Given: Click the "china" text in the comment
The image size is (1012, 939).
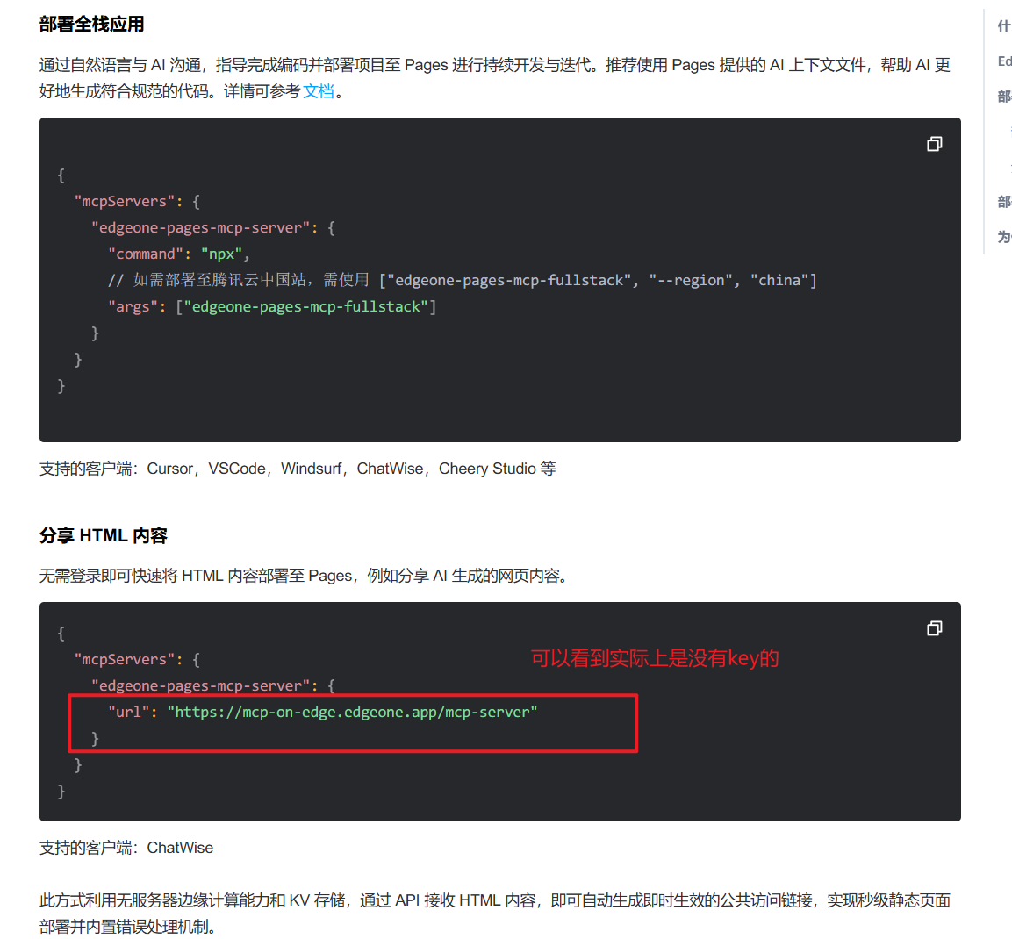Looking at the screenshot, I should pos(779,280).
